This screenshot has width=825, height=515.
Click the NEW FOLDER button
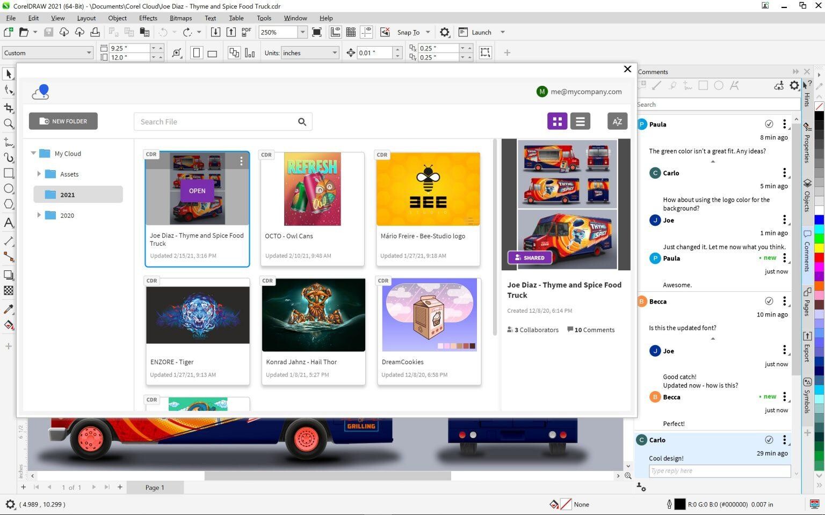click(x=63, y=121)
